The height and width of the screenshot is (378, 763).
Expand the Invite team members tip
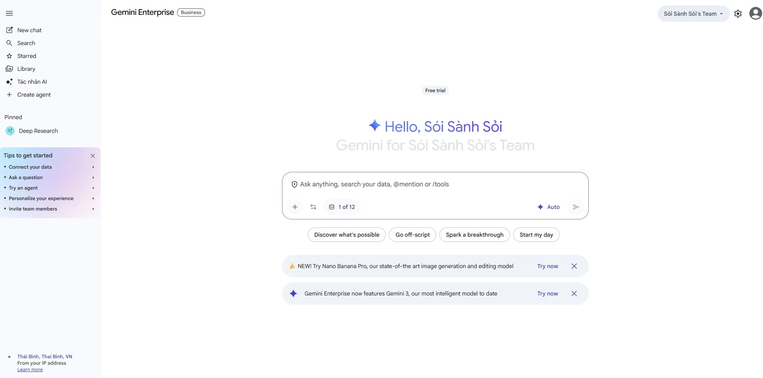32,209
